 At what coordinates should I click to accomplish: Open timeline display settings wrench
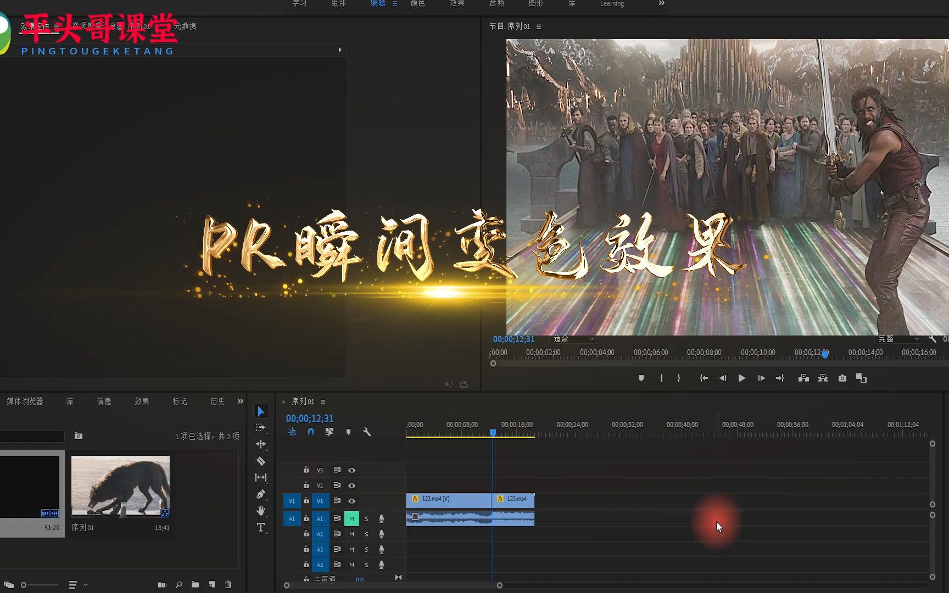(367, 432)
